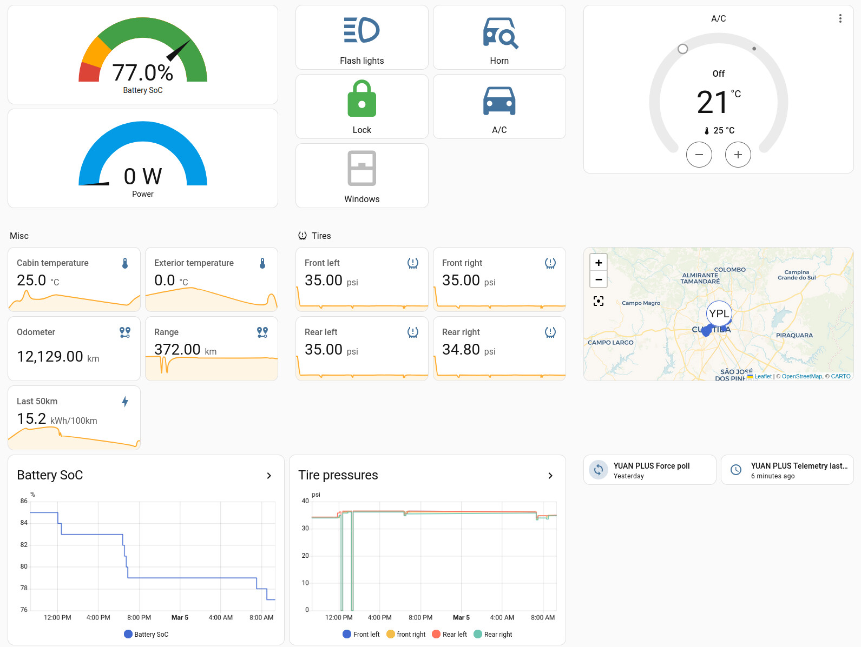
Task: Open the OpenStreetMap attribution link
Action: click(801, 376)
